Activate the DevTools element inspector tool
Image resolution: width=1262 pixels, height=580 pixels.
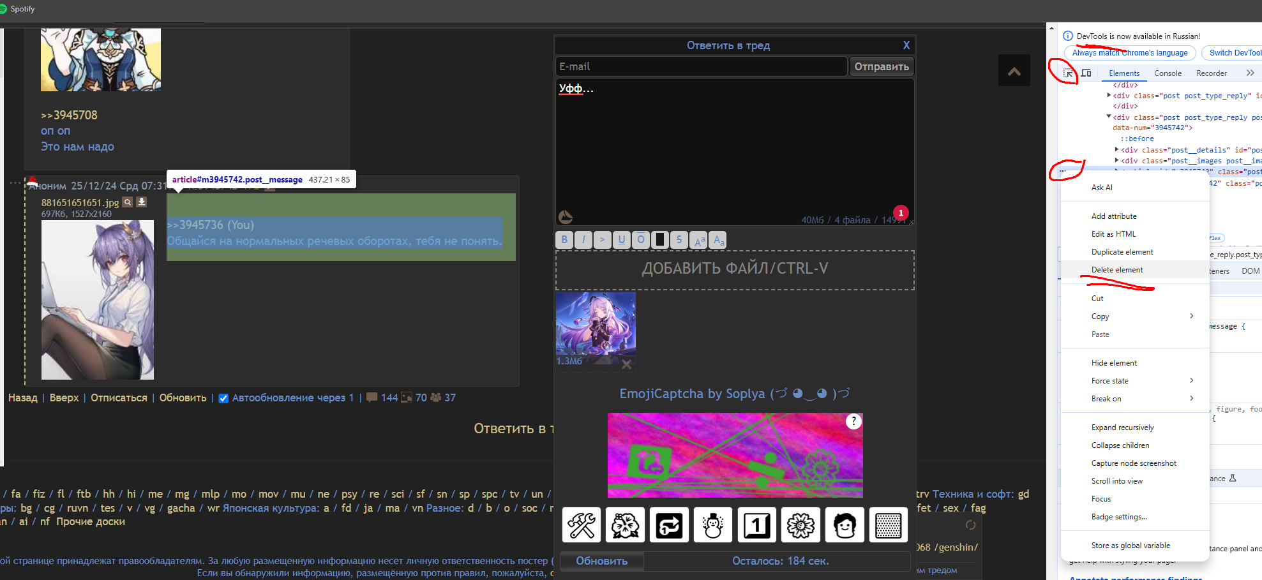(1068, 73)
